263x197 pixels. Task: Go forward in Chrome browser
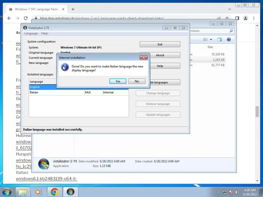(x=17, y=18)
